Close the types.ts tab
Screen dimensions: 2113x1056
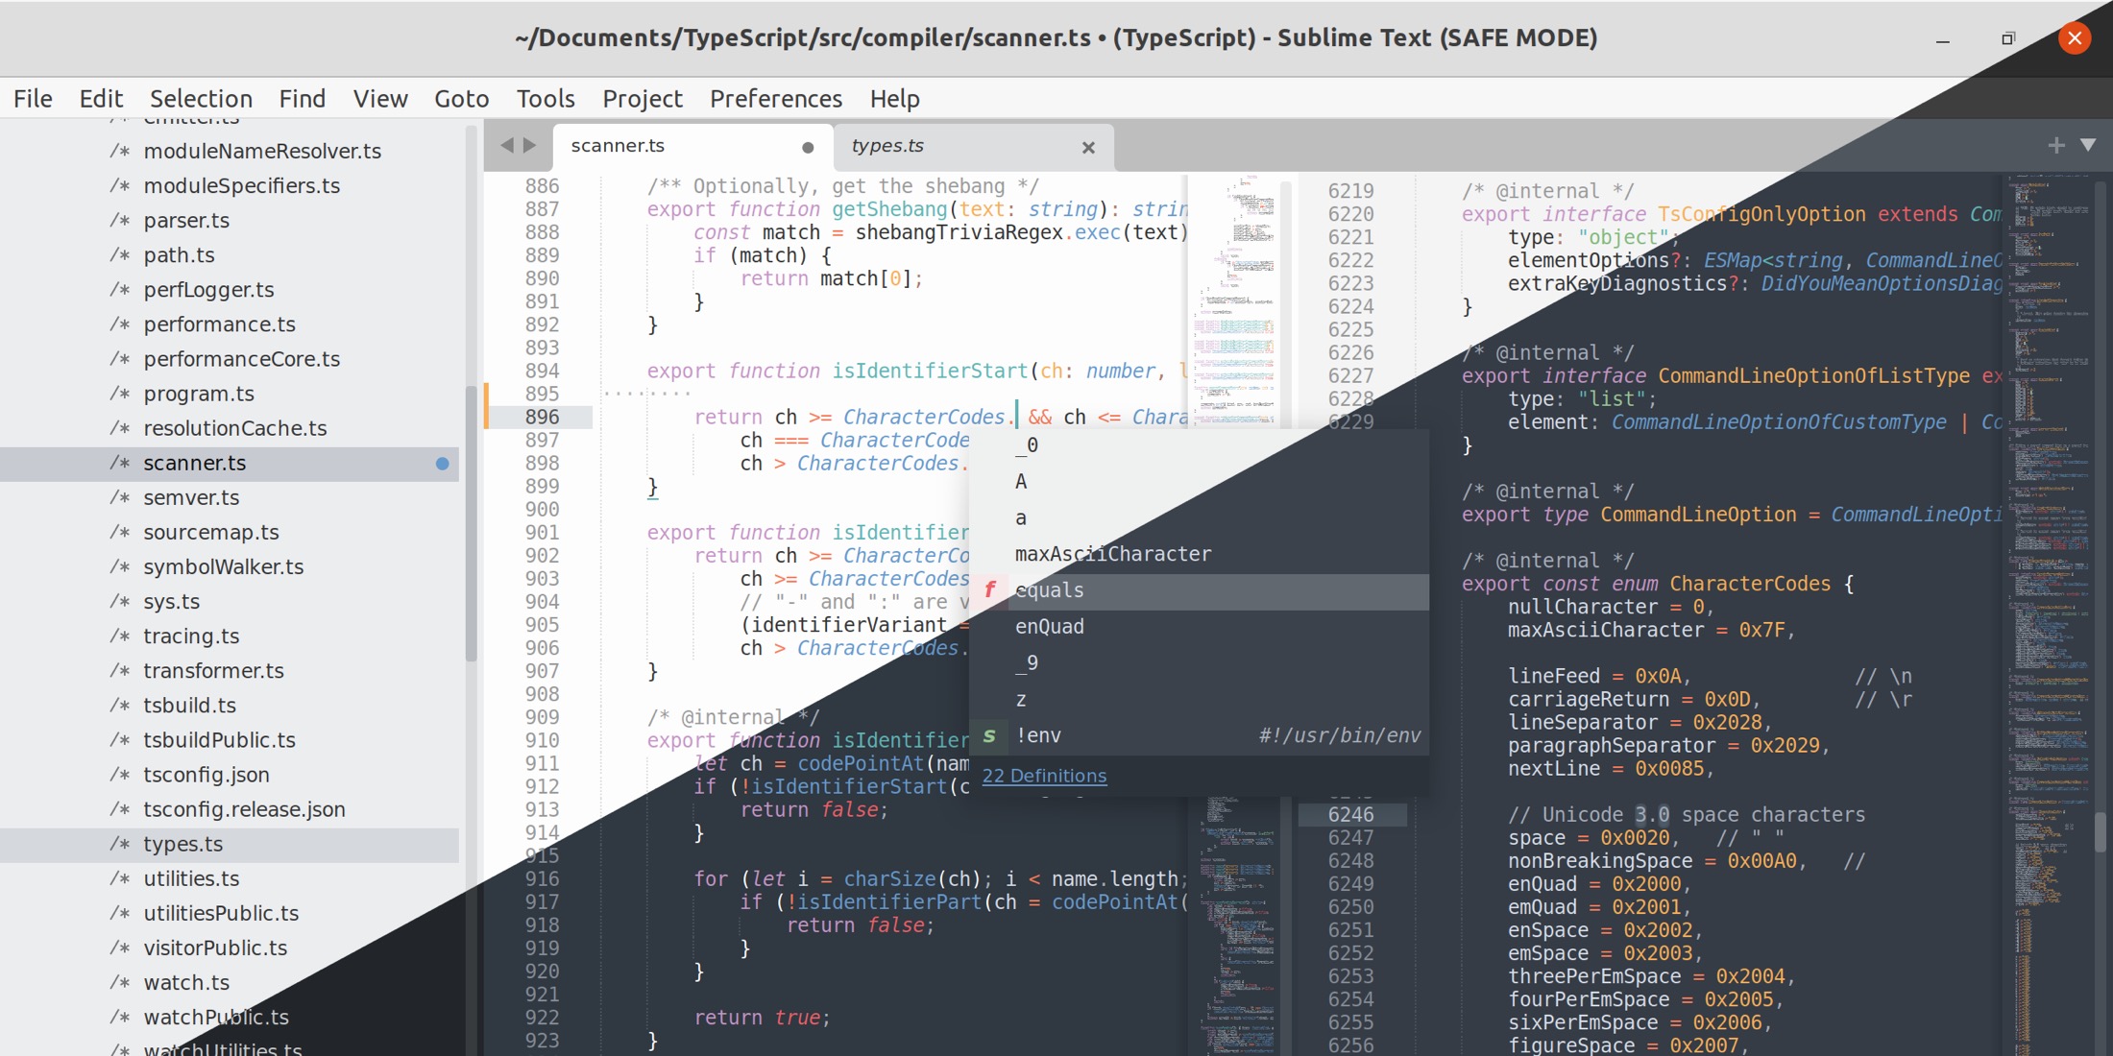point(1089,146)
